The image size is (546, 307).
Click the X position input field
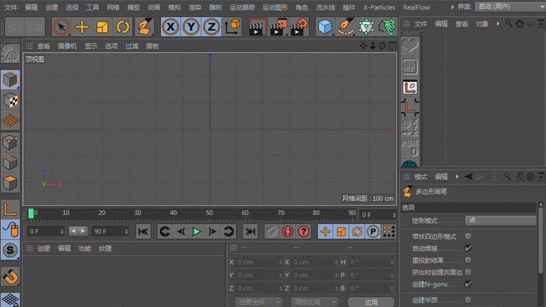[258, 262]
